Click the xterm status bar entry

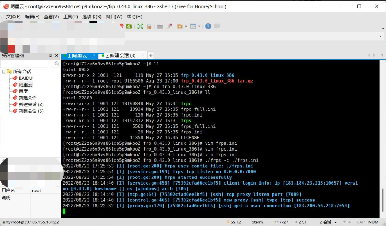pos(257,222)
